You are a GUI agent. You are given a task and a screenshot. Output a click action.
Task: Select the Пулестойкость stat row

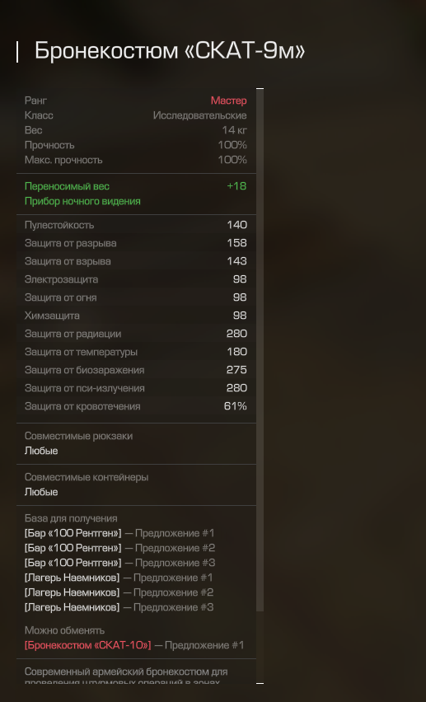(136, 225)
